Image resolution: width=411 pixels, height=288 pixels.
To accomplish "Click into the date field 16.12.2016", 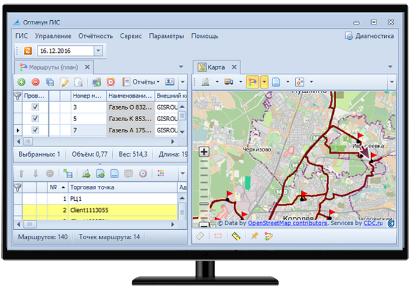I will (65, 50).
